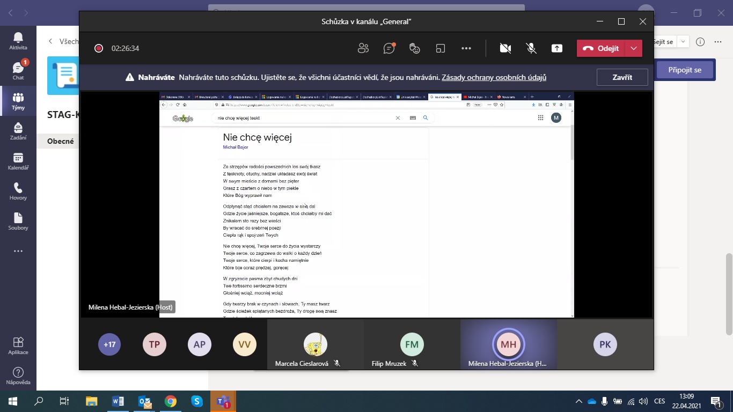Close the recording notification with Zavřít
733x412 pixels.
tap(622, 77)
